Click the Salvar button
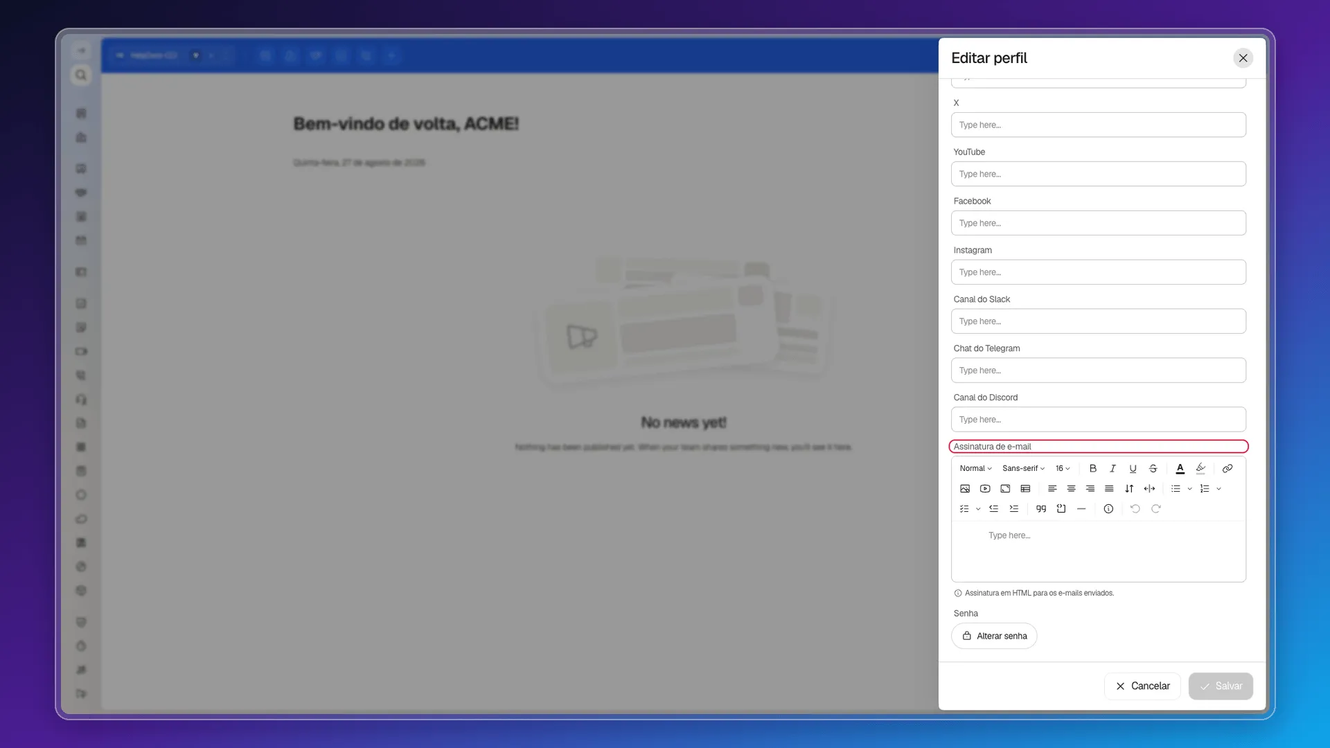1330x748 pixels. point(1221,686)
